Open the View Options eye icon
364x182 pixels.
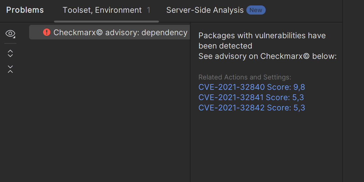pos(10,33)
